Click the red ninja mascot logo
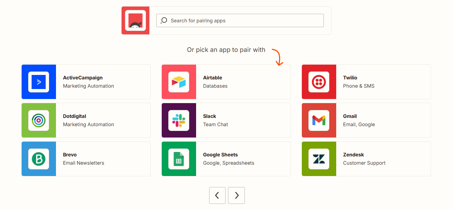454x209 pixels. coord(135,20)
